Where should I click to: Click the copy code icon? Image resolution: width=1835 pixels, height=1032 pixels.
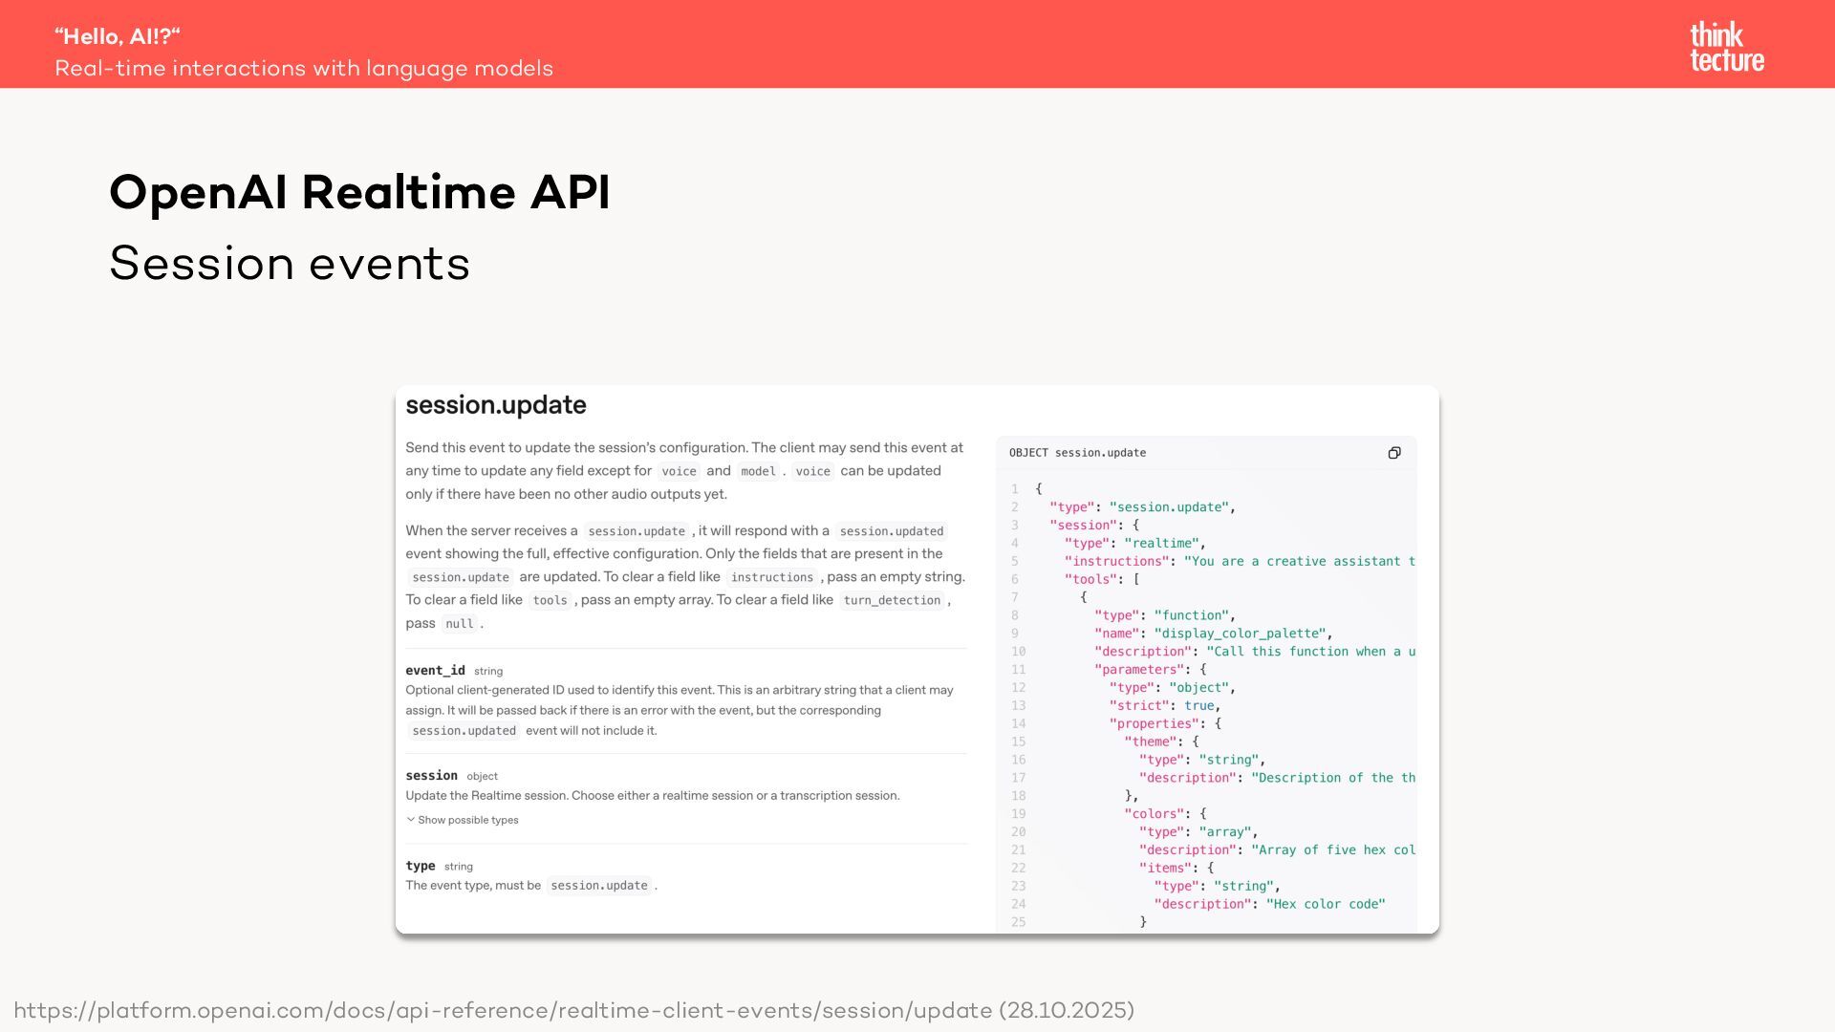(1394, 453)
